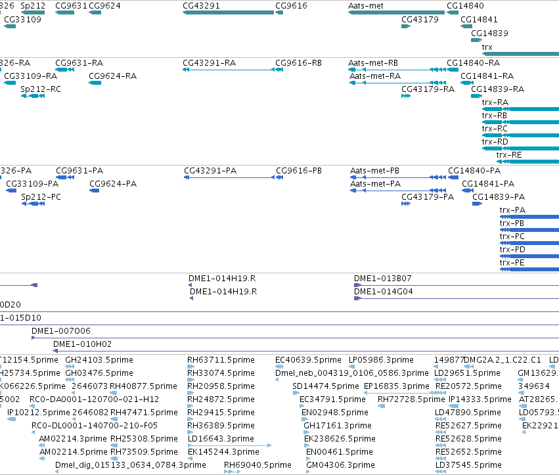
Task: Select protein CG9631-PA
Action: [79, 170]
